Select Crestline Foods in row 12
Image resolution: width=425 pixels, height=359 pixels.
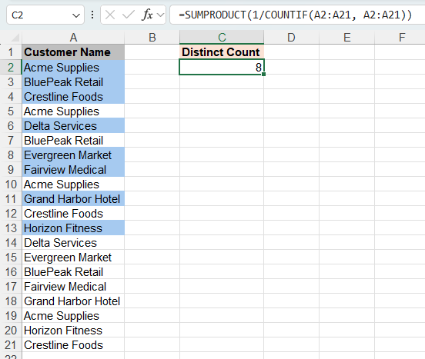(x=73, y=214)
